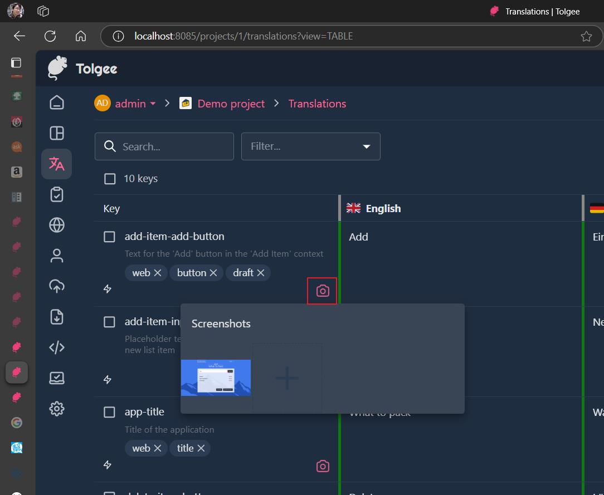
Task: Open the Integrate code brackets icon
Action: point(57,347)
